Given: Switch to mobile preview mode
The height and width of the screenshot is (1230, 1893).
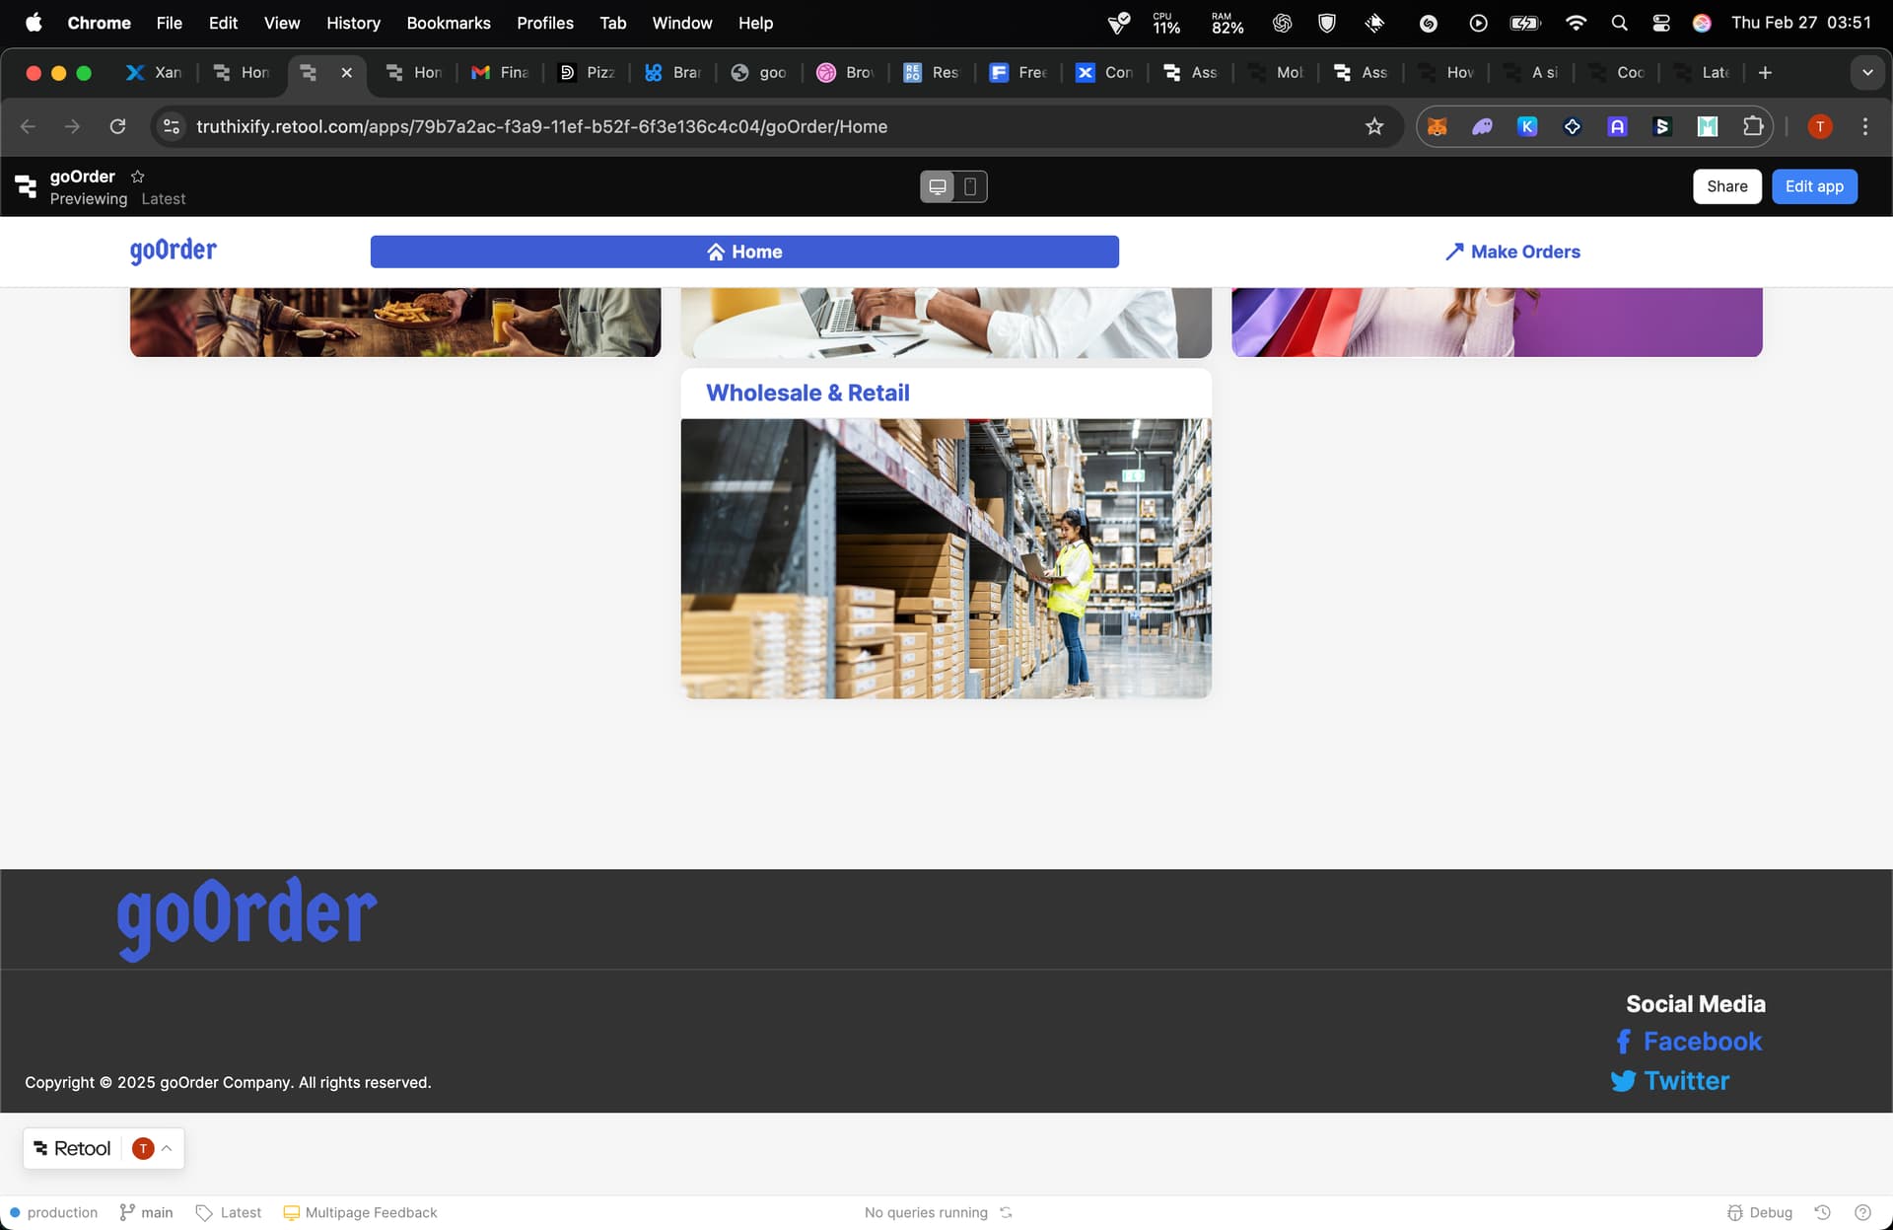Looking at the screenshot, I should click(970, 186).
